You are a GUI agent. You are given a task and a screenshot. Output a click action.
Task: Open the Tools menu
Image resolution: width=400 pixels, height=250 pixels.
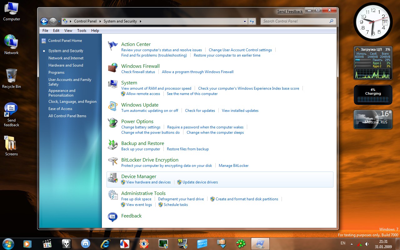[82, 31]
